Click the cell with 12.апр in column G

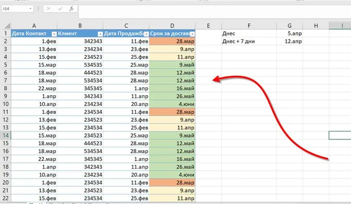pos(289,41)
